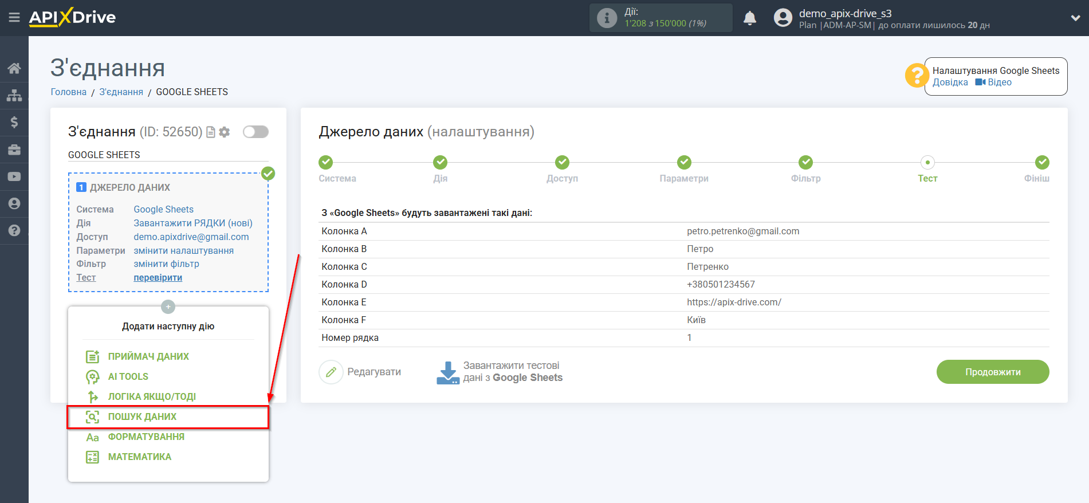Click the +380501234567 value
The height and width of the screenshot is (503, 1089).
721,284
